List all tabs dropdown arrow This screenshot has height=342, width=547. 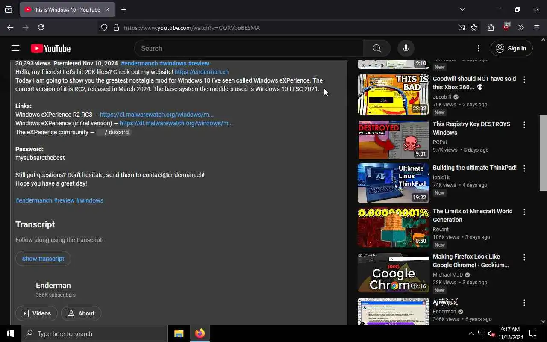pyautogui.click(x=462, y=9)
